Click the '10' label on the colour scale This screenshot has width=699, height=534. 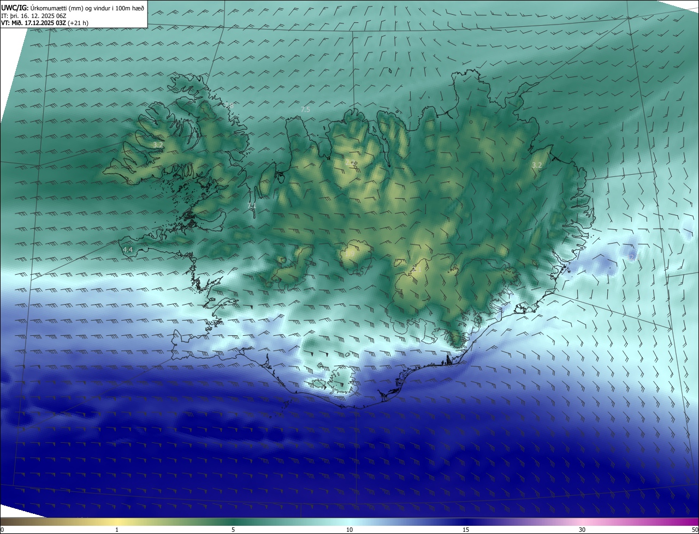click(349, 530)
